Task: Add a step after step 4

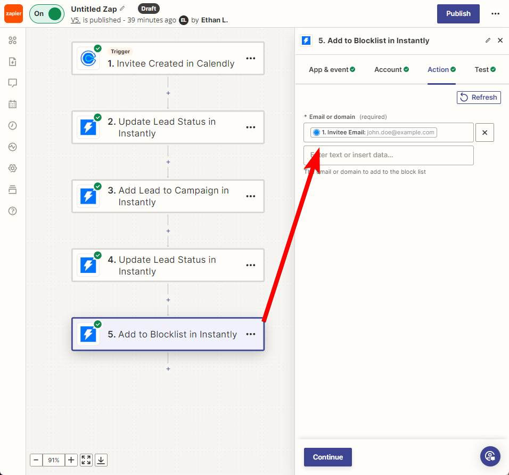Action: tap(168, 300)
